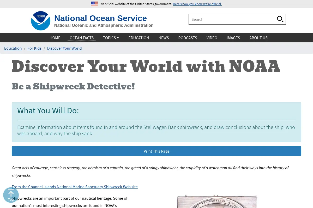Viewport: 313px width, 208px height.
Task: Expand the TOPICS dropdown menu
Action: pyautogui.click(x=111, y=38)
